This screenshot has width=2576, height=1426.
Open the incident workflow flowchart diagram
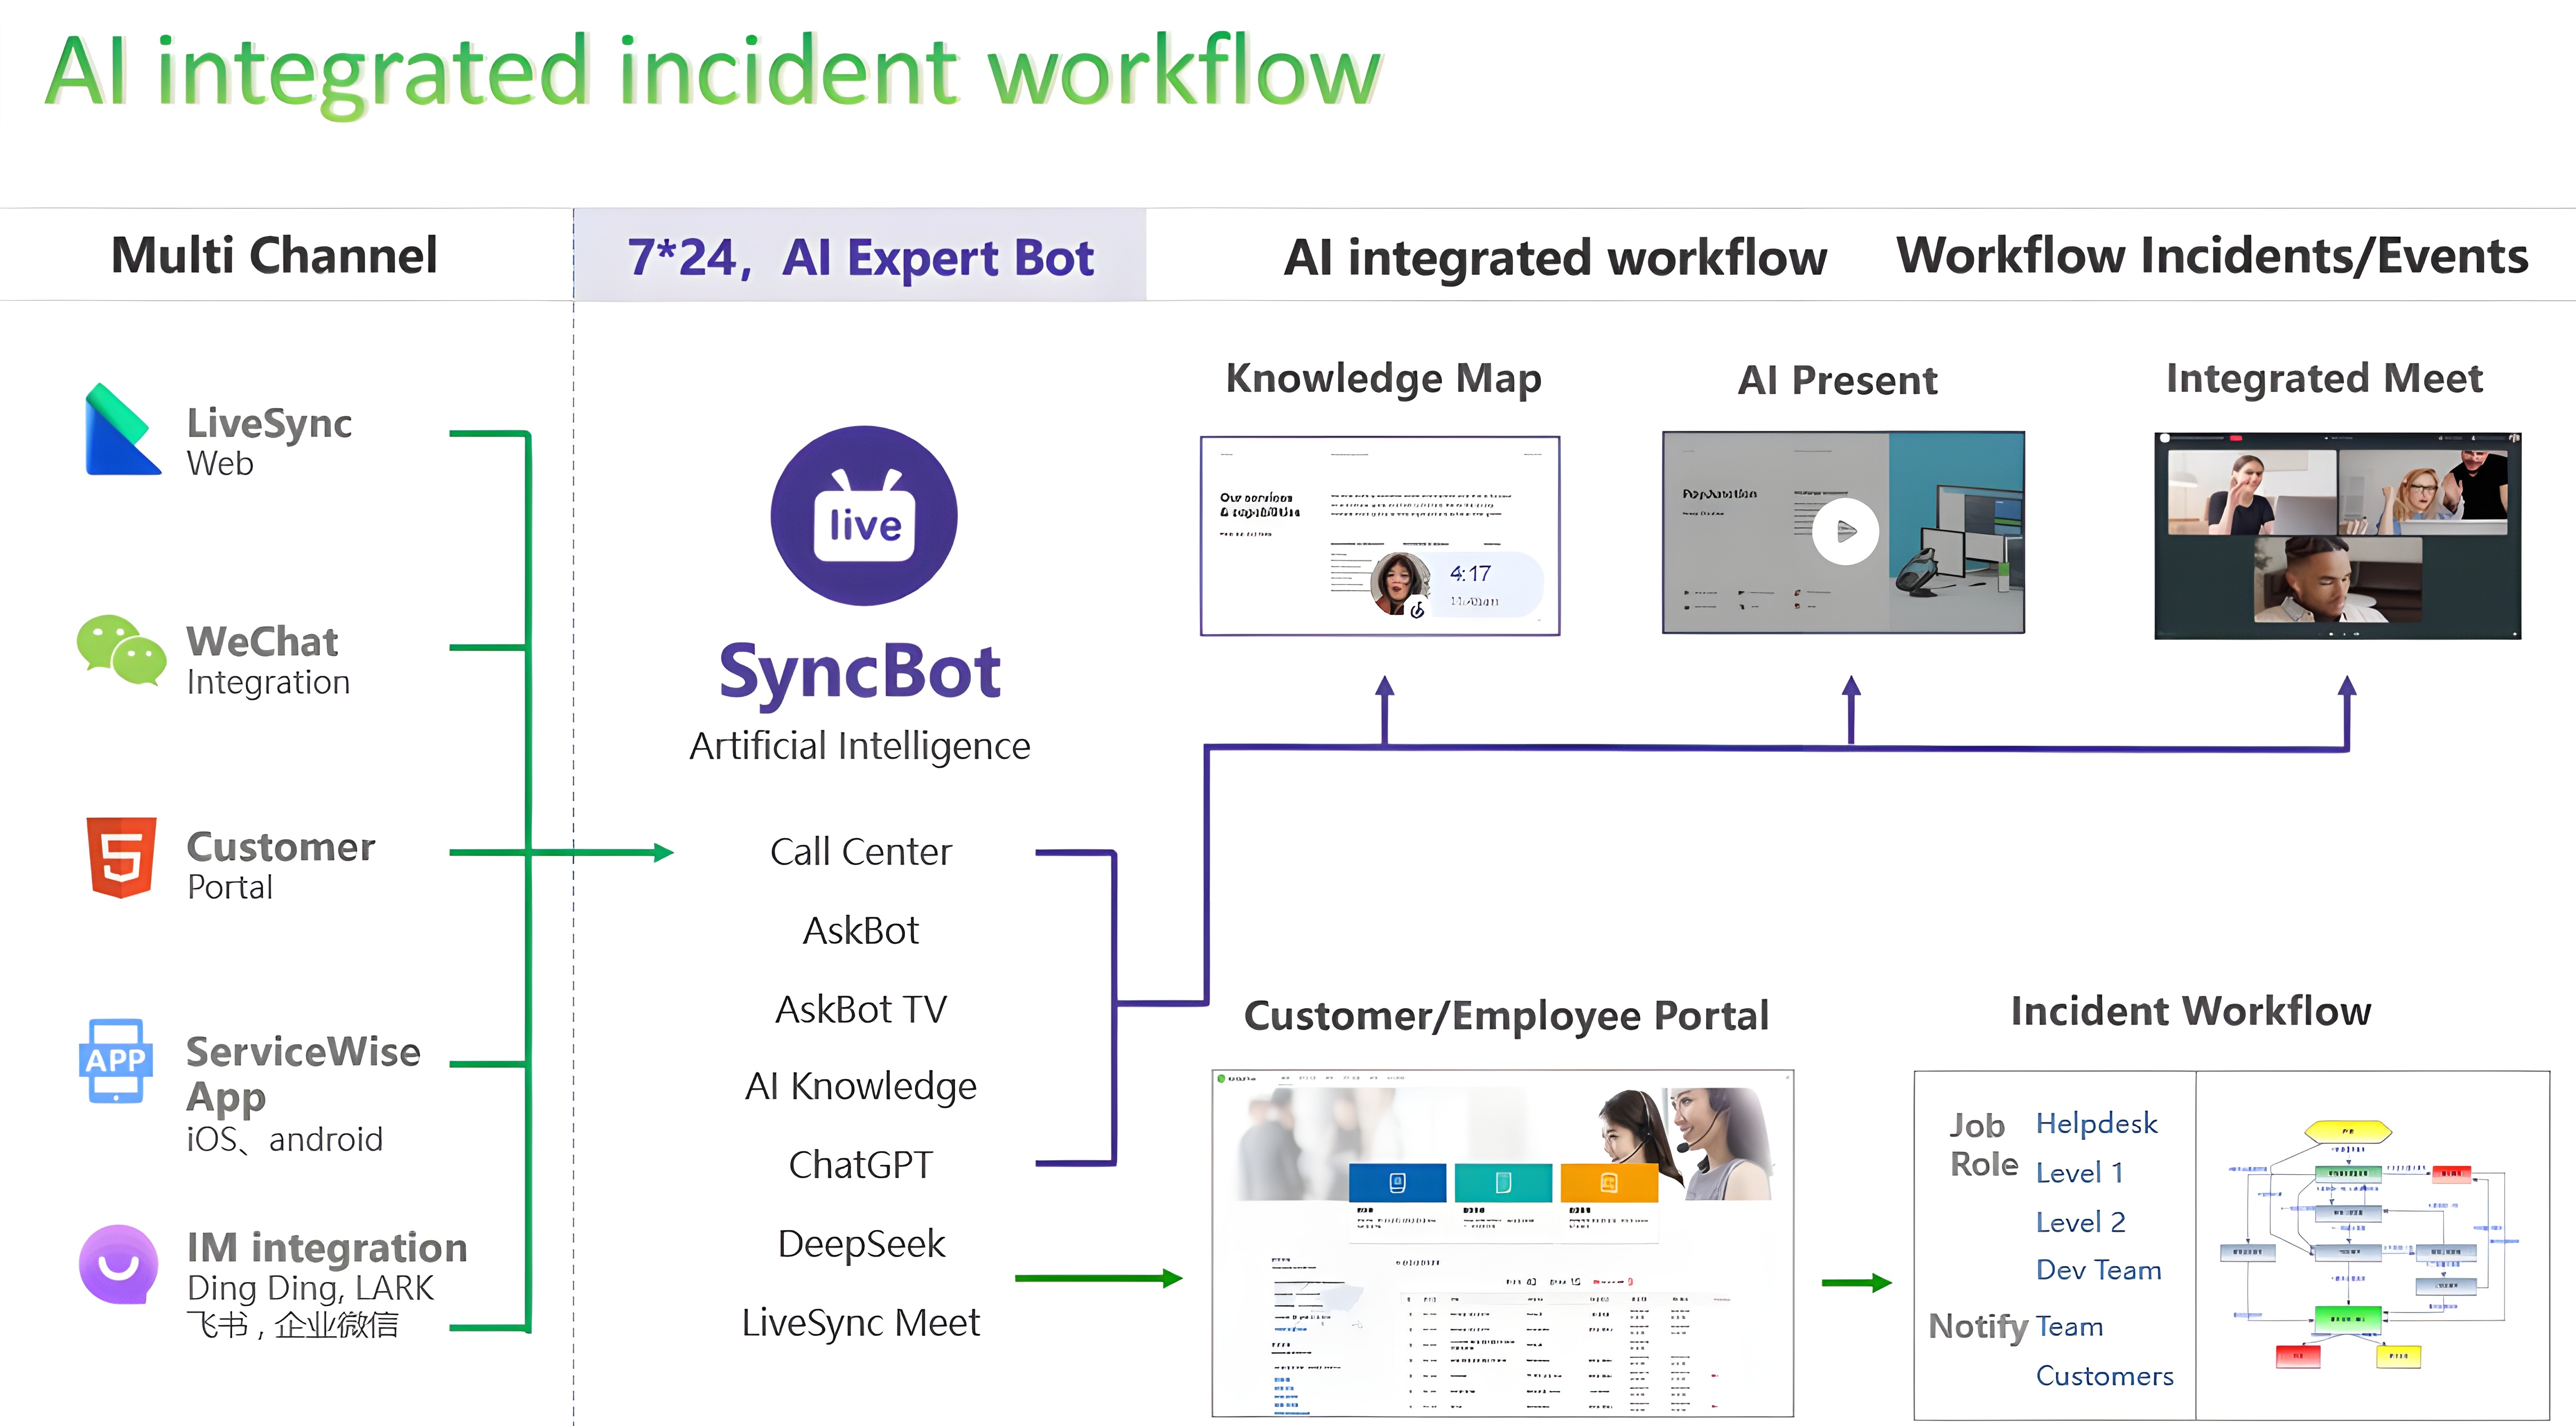2372,1245
